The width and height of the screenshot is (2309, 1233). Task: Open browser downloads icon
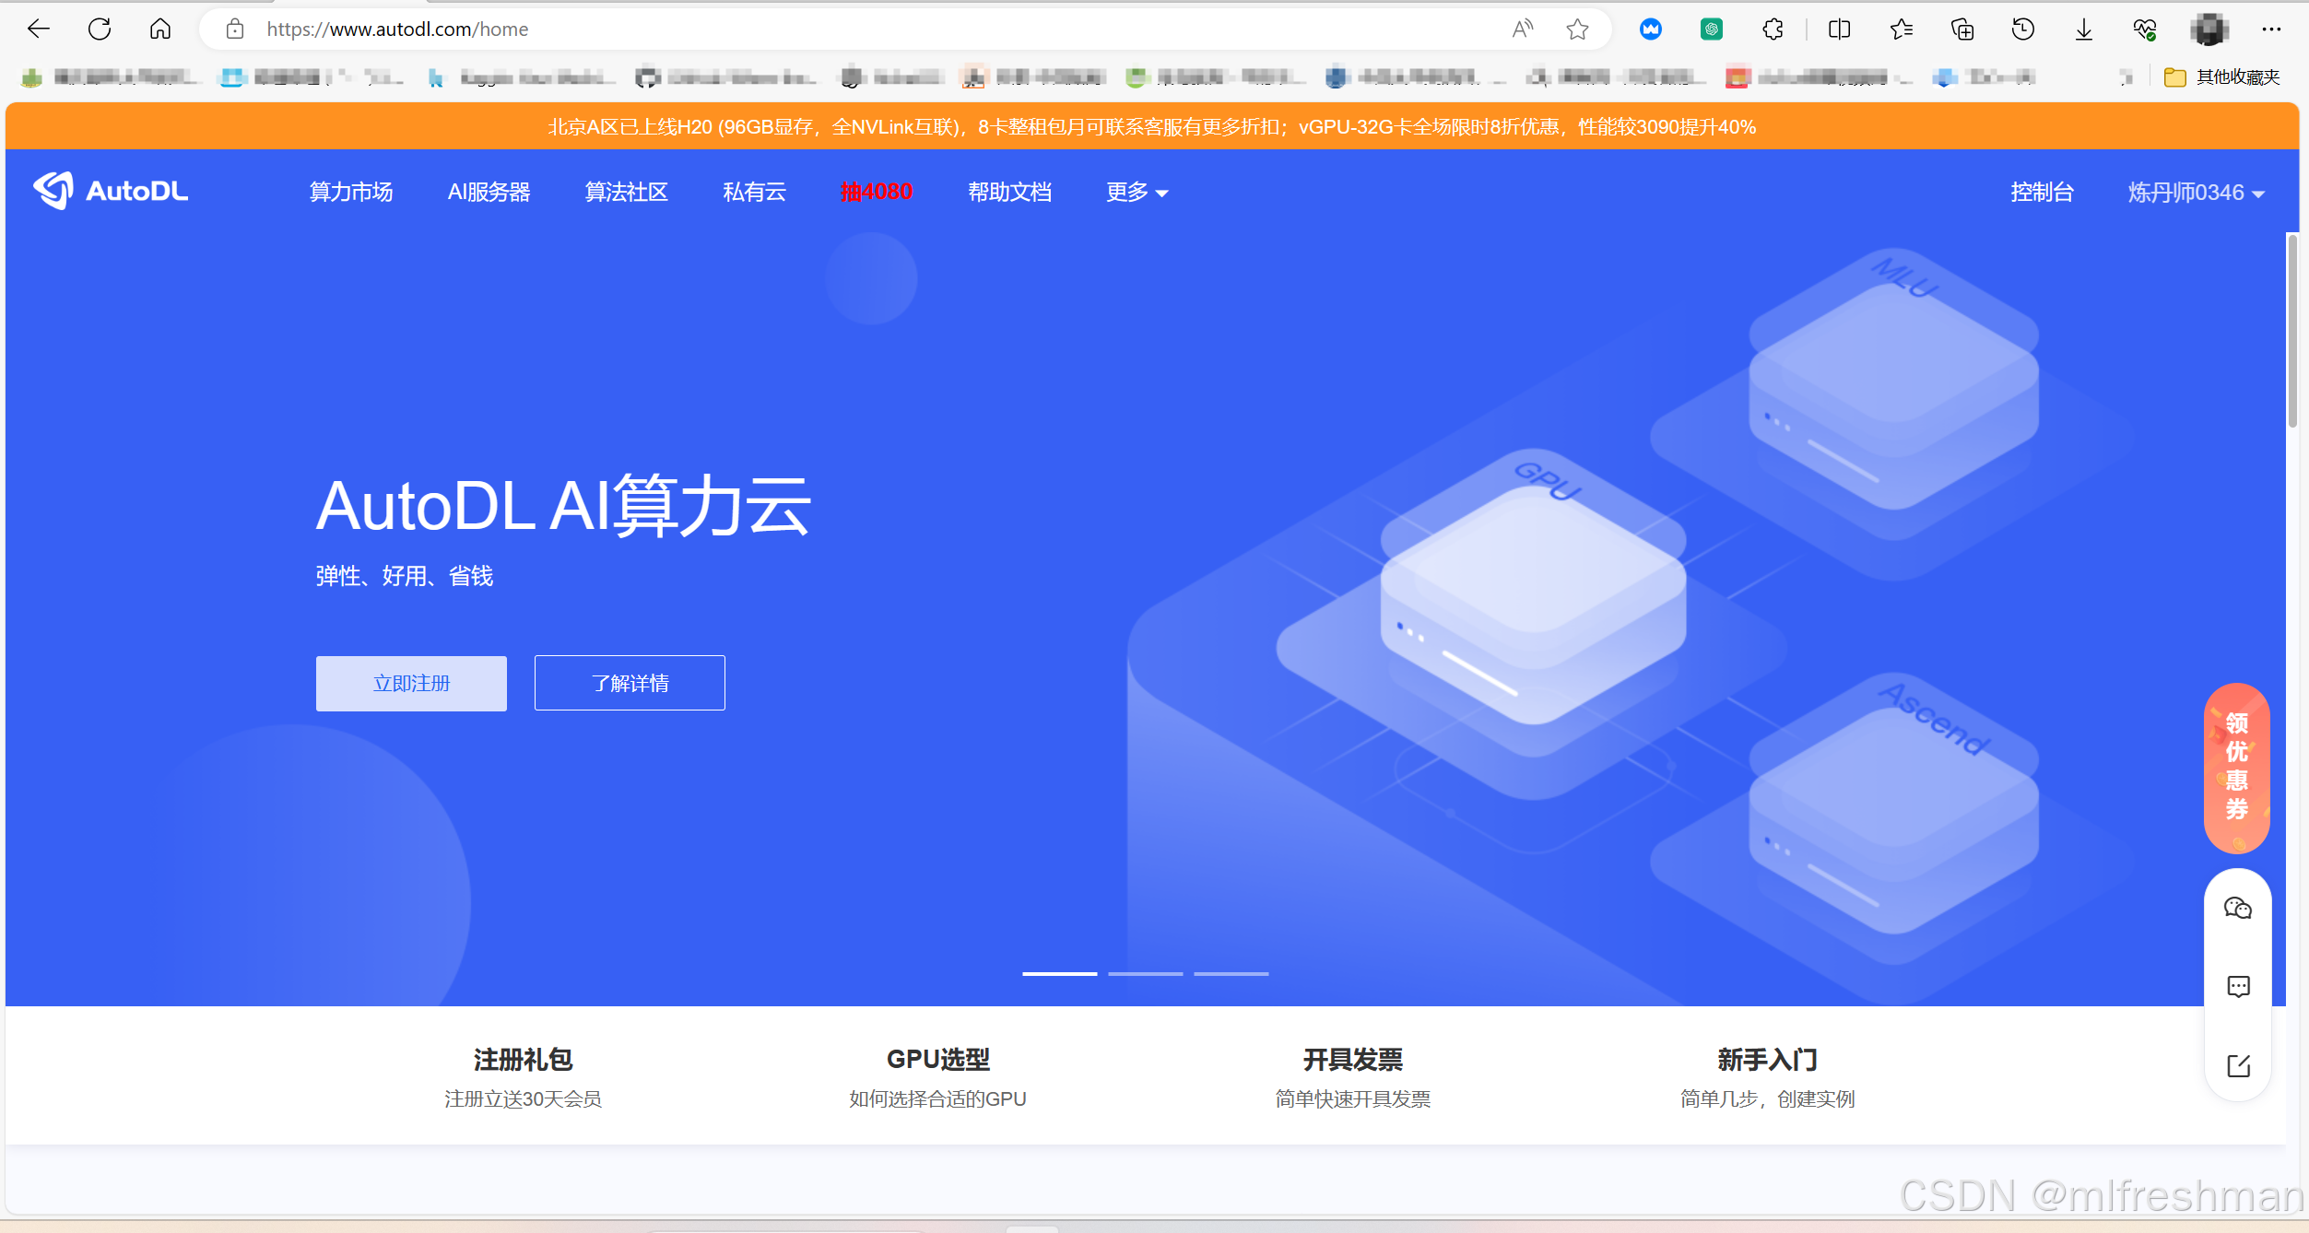tap(2083, 29)
